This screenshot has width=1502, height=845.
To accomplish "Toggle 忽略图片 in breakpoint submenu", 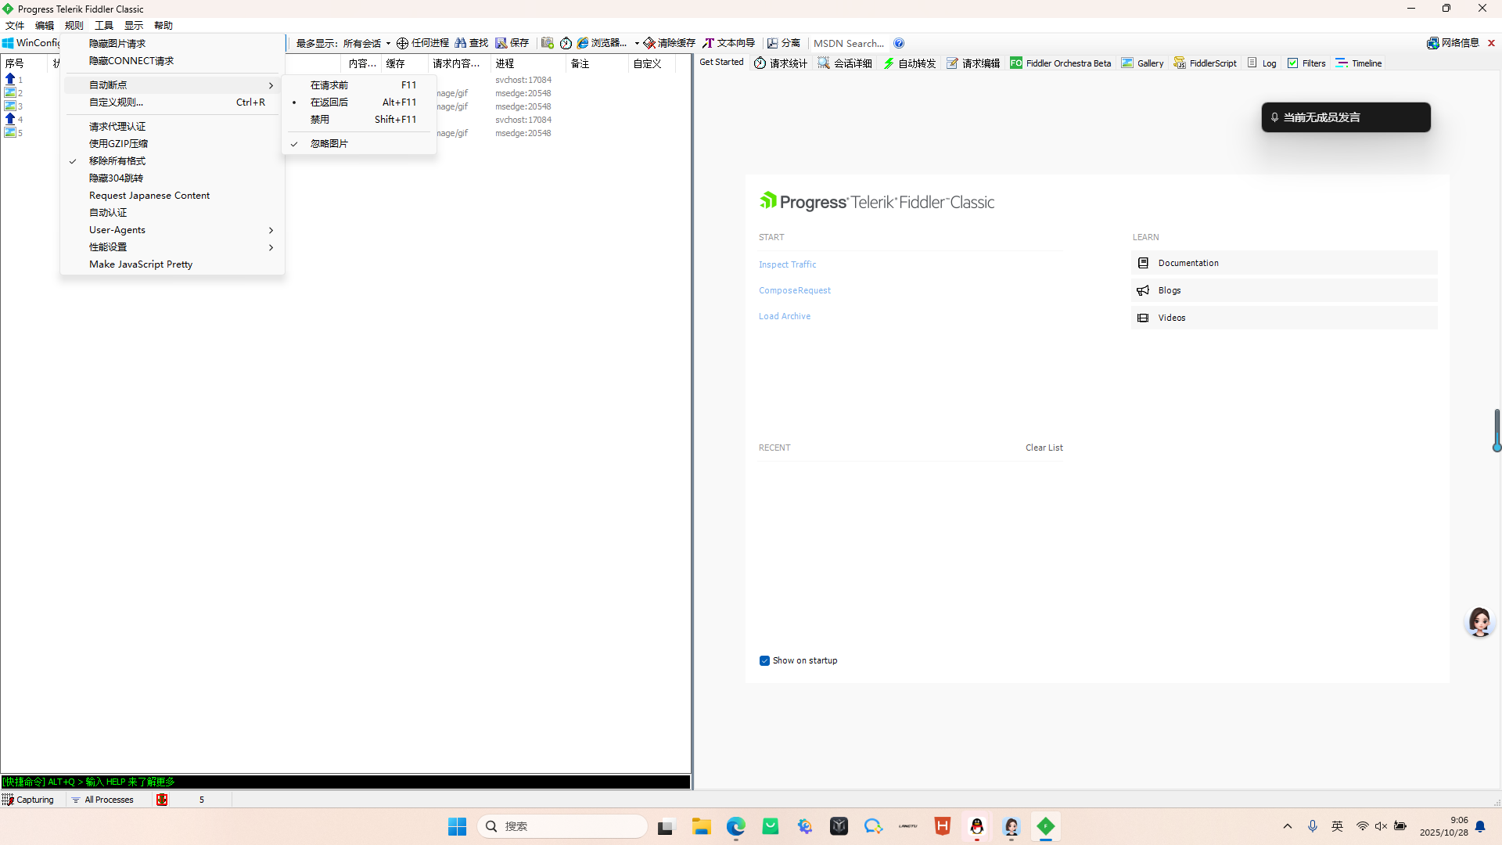I will 329,144.
